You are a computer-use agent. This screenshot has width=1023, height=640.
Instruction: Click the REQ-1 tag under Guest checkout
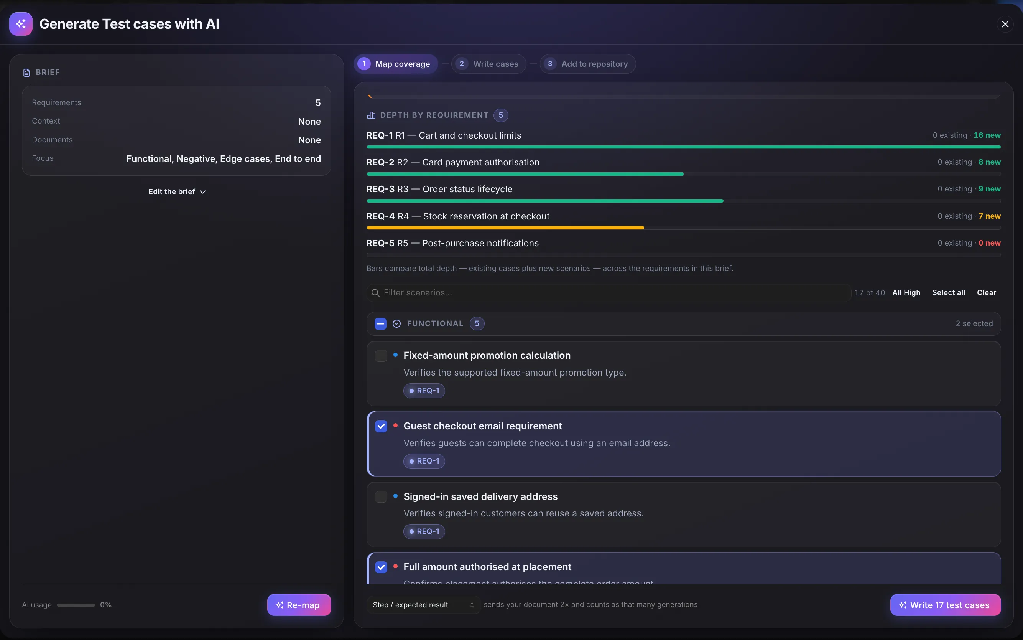424,461
